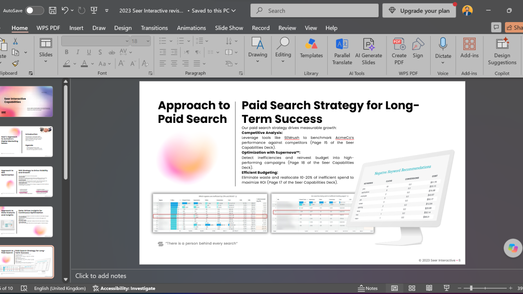Click the Undo arrow icon

point(65,11)
